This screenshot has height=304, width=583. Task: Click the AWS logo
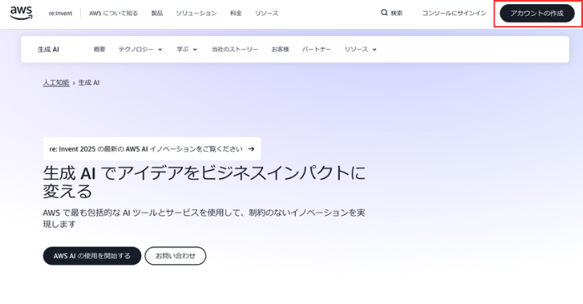pyautogui.click(x=21, y=13)
